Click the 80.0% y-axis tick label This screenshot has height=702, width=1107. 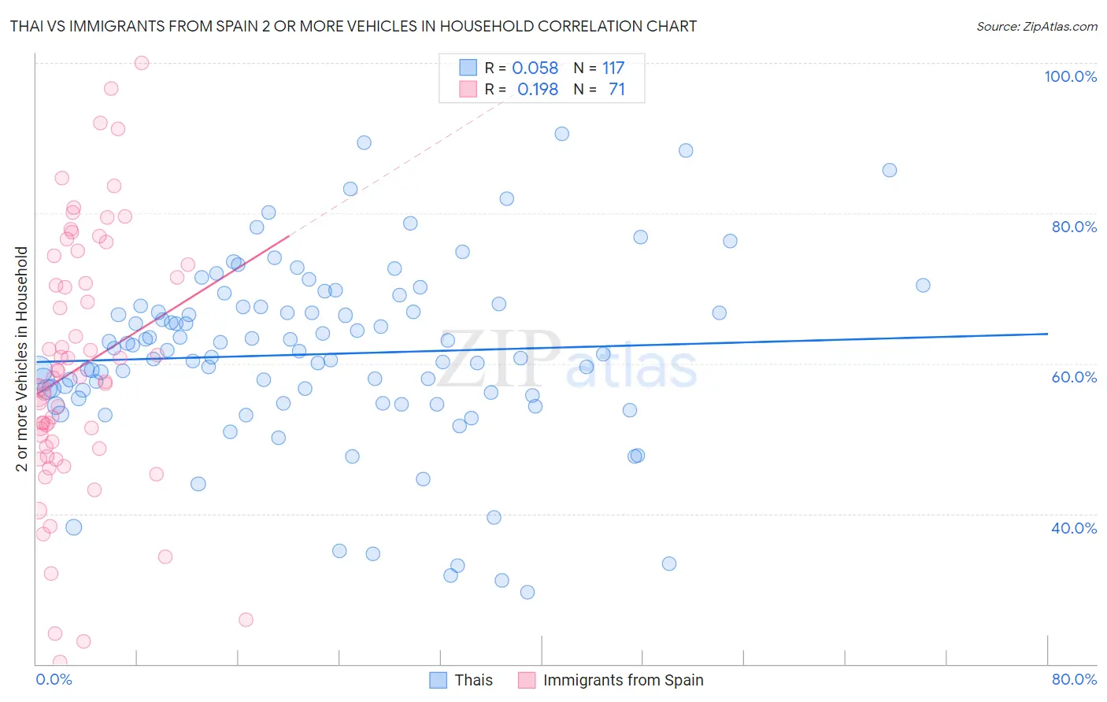pos(1074,227)
